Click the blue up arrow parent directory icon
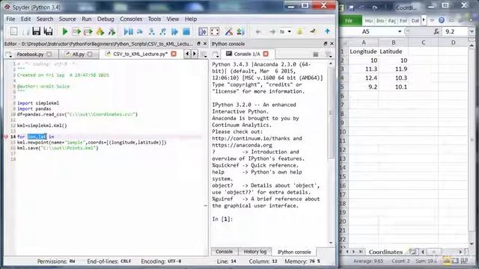 click(x=328, y=31)
